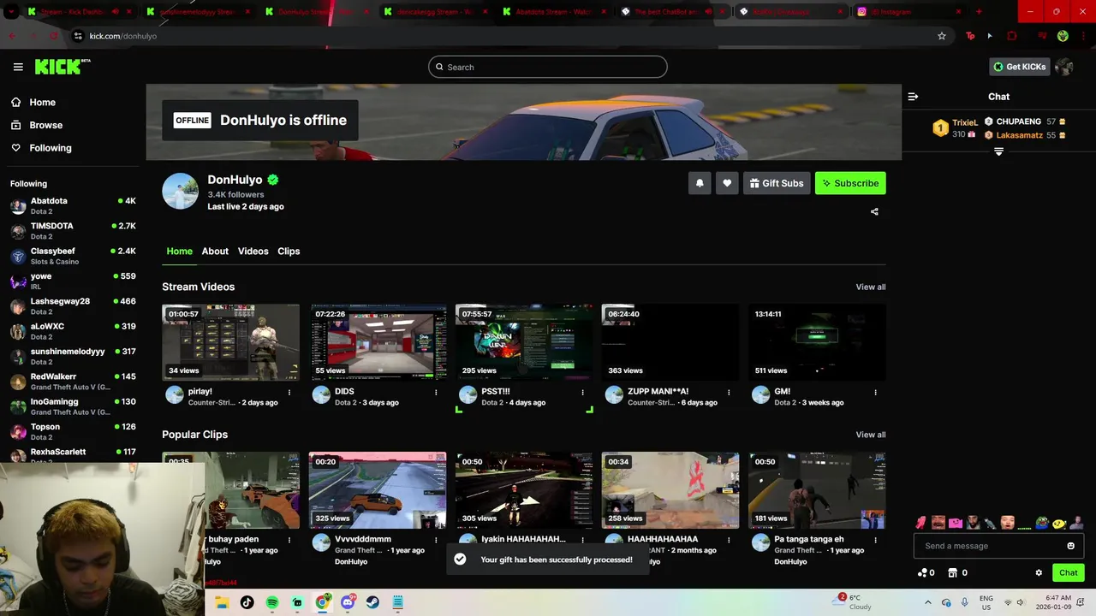The width and height of the screenshot is (1096, 616).
Task: Click Get KICKs button
Action: 1019,67
